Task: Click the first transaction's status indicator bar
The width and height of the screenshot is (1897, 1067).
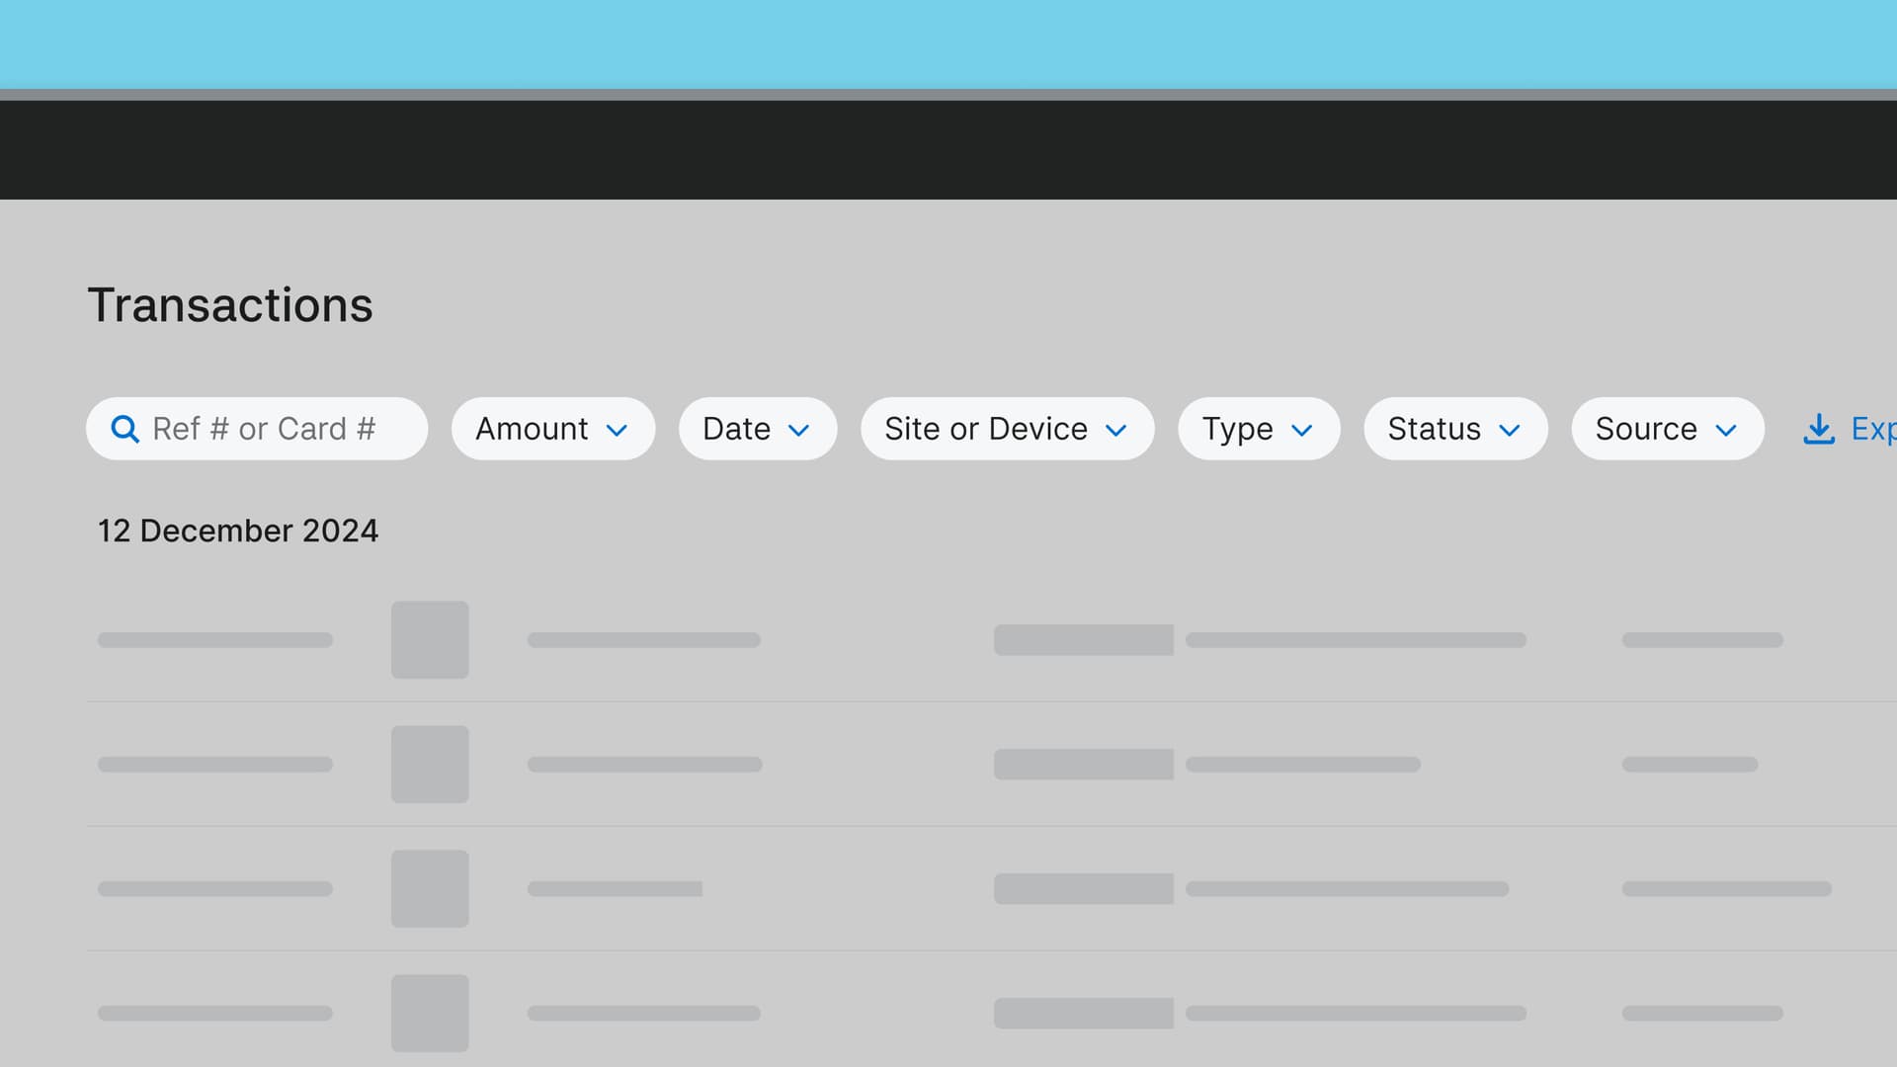Action: click(x=1083, y=640)
